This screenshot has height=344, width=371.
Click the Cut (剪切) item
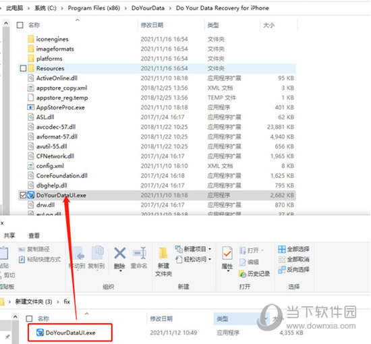[8, 275]
